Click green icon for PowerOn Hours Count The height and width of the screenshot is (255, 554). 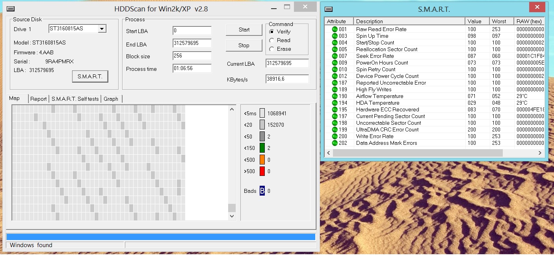[335, 63]
